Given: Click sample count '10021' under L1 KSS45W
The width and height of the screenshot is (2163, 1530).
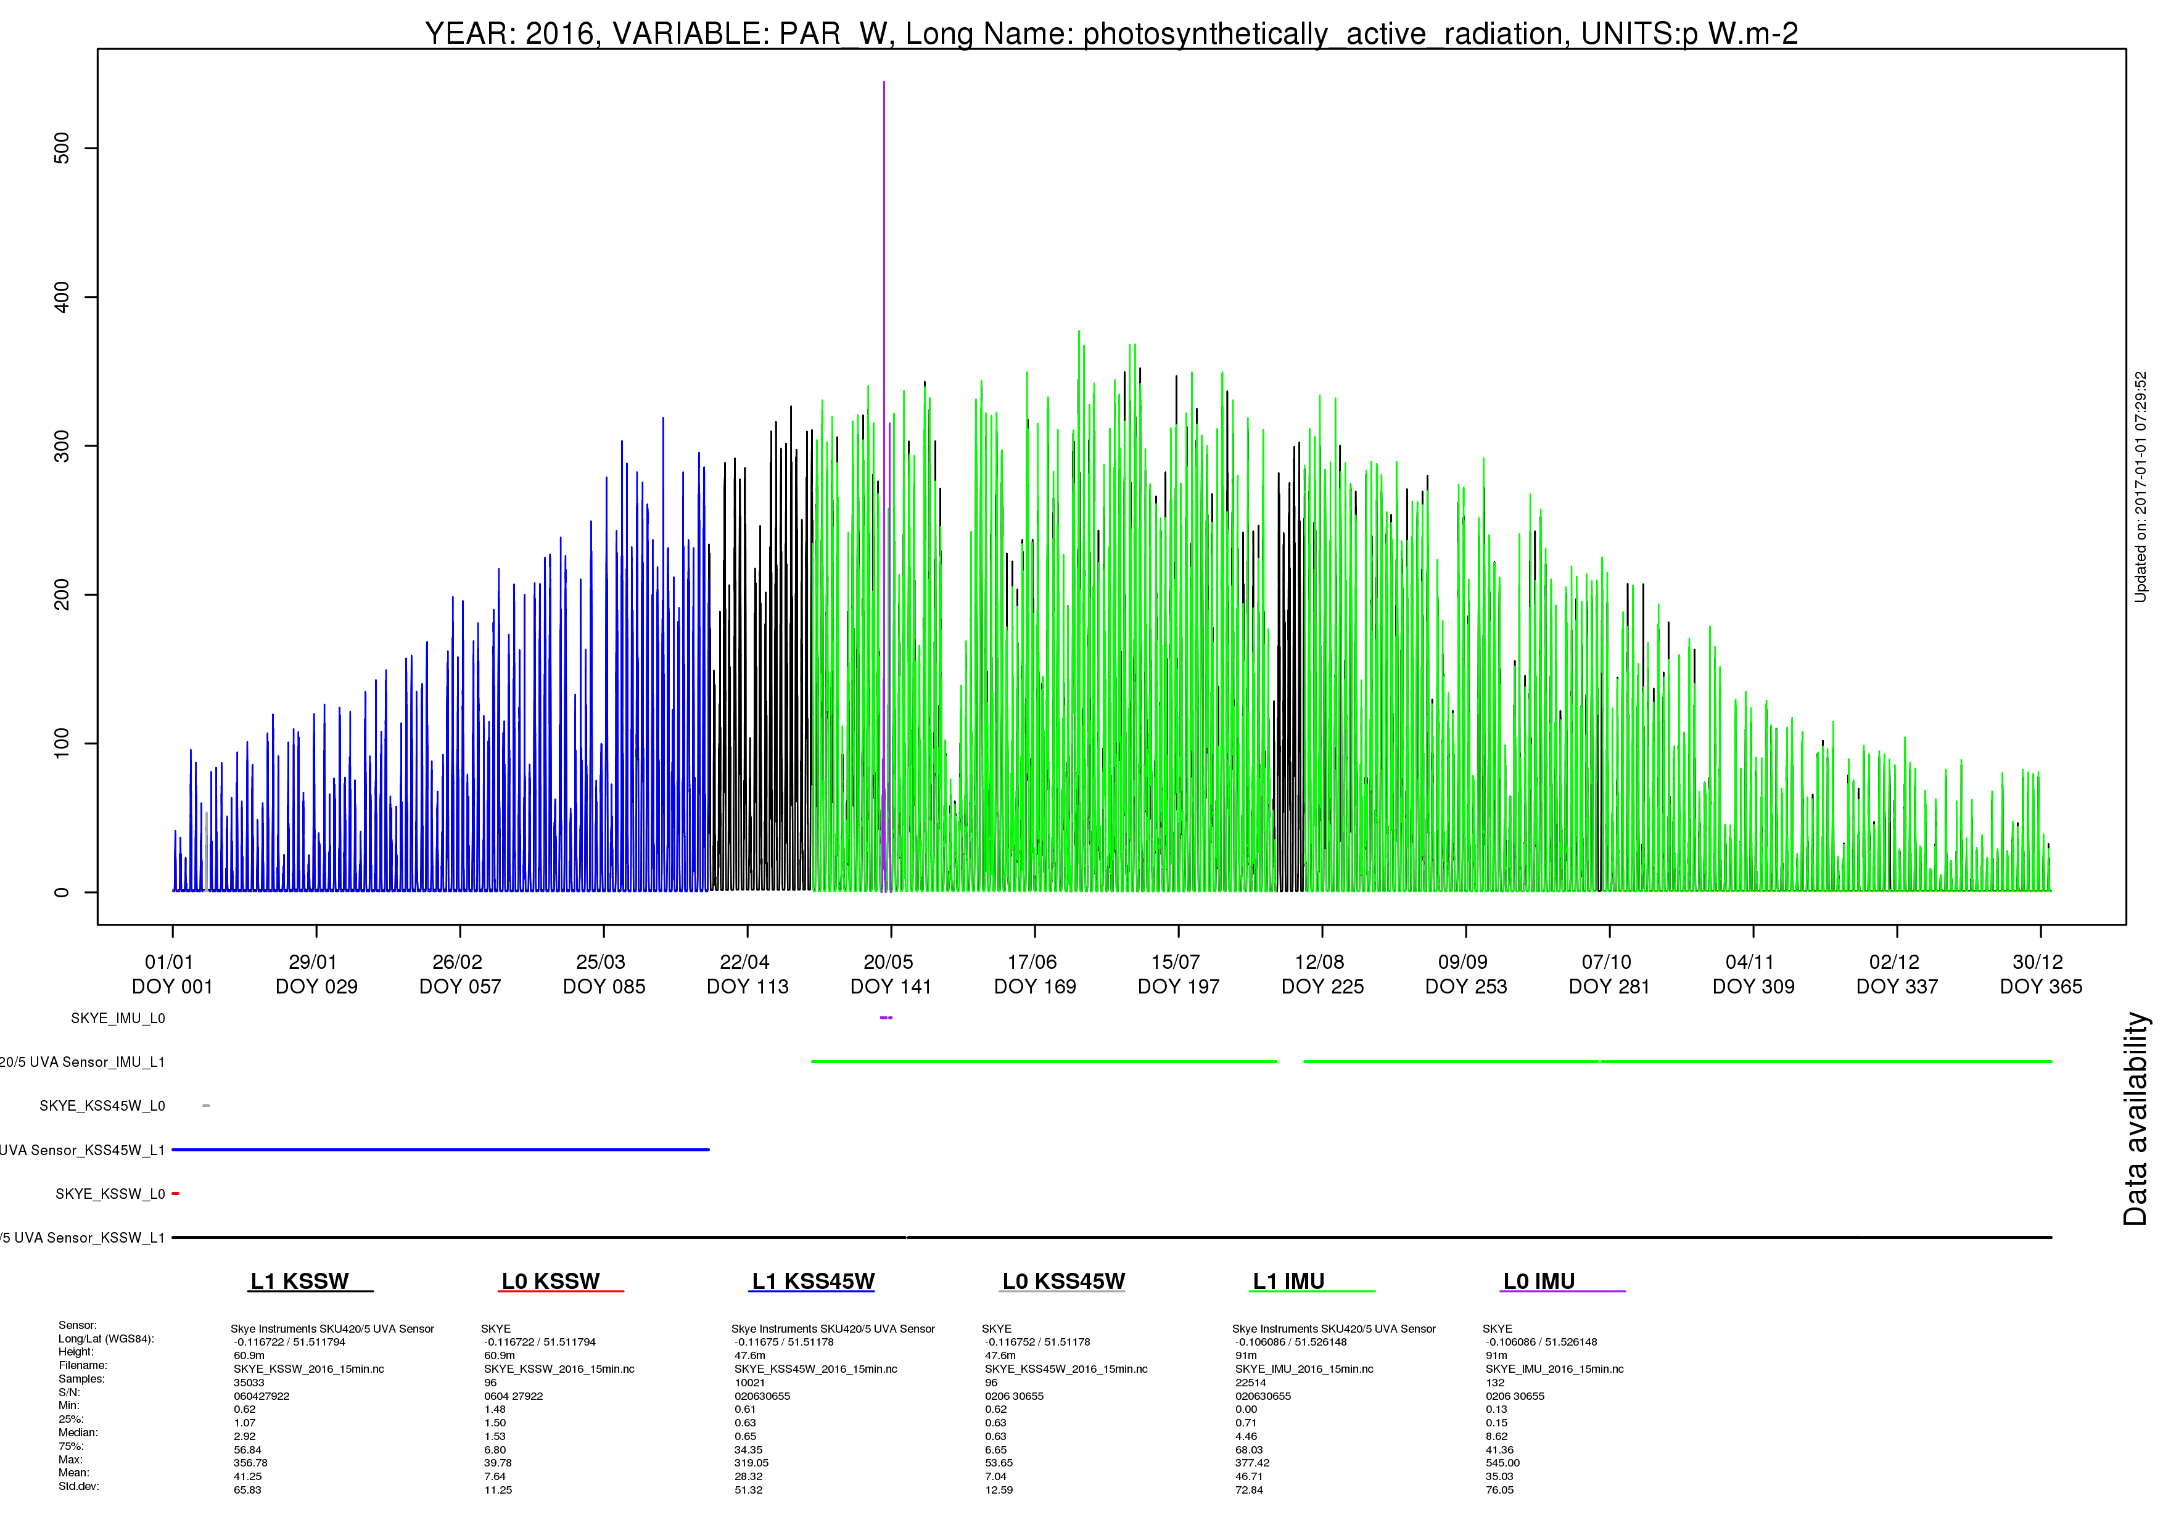Looking at the screenshot, I should pos(750,1383).
